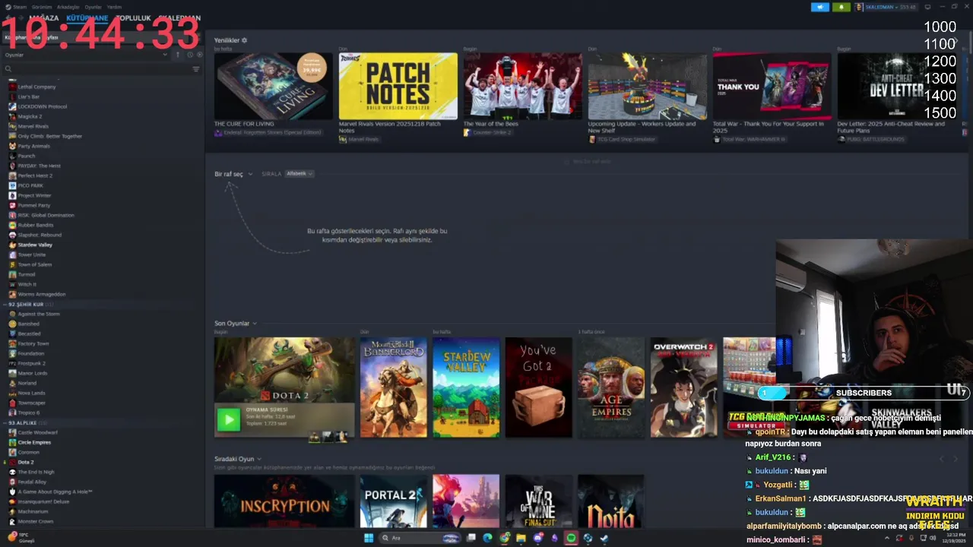The width and height of the screenshot is (973, 547).
Task: Open the Alfabetik sort dropdown
Action: point(299,174)
